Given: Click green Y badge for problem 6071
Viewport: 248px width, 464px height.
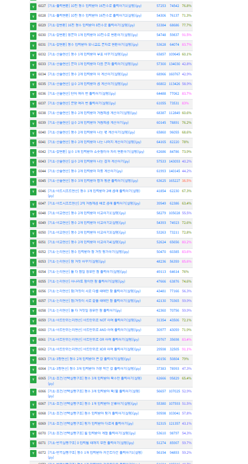Looking at the screenshot, I should (x=33, y=444).
